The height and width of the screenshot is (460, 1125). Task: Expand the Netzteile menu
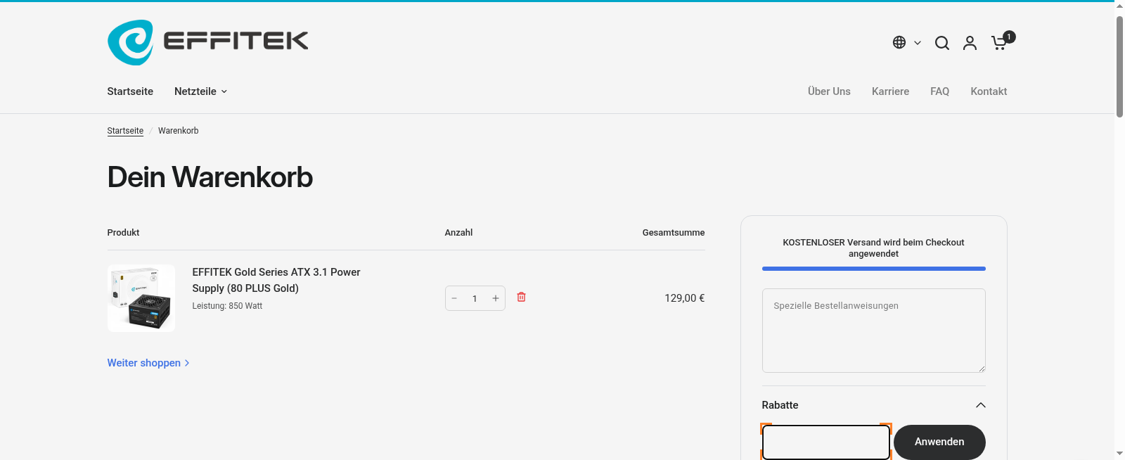(200, 91)
